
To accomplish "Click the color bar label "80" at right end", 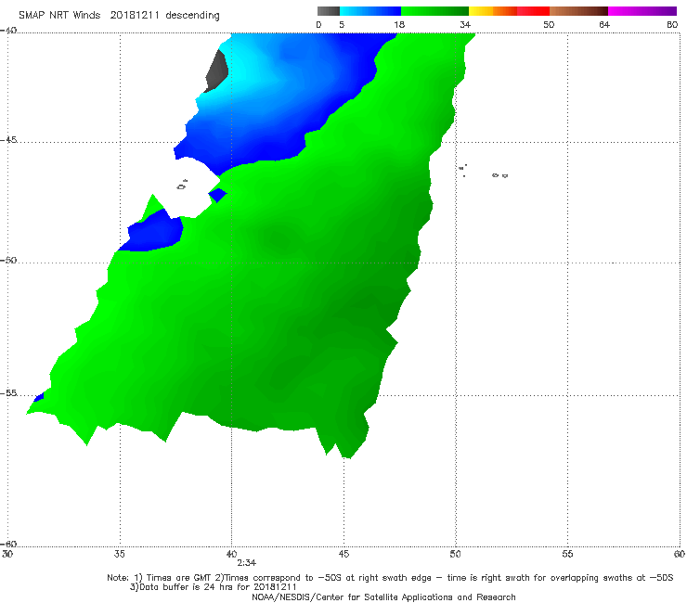I will tap(672, 25).
